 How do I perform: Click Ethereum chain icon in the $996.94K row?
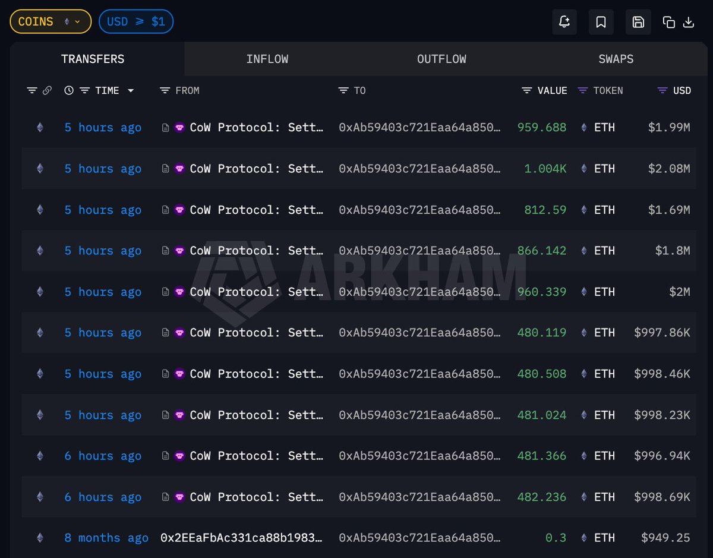[x=40, y=456]
